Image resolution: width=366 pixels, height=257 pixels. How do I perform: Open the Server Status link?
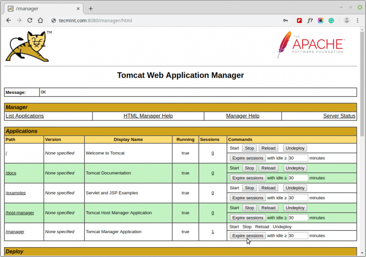(x=339, y=116)
